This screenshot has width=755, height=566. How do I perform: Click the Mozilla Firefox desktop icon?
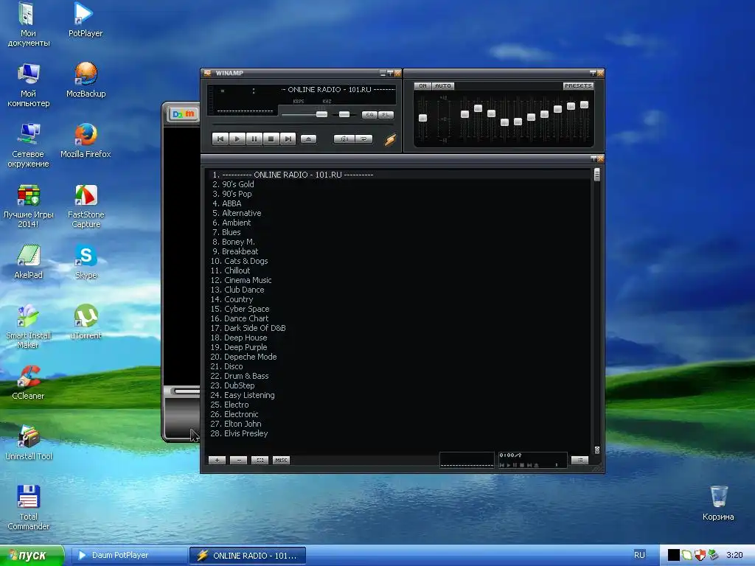click(86, 141)
